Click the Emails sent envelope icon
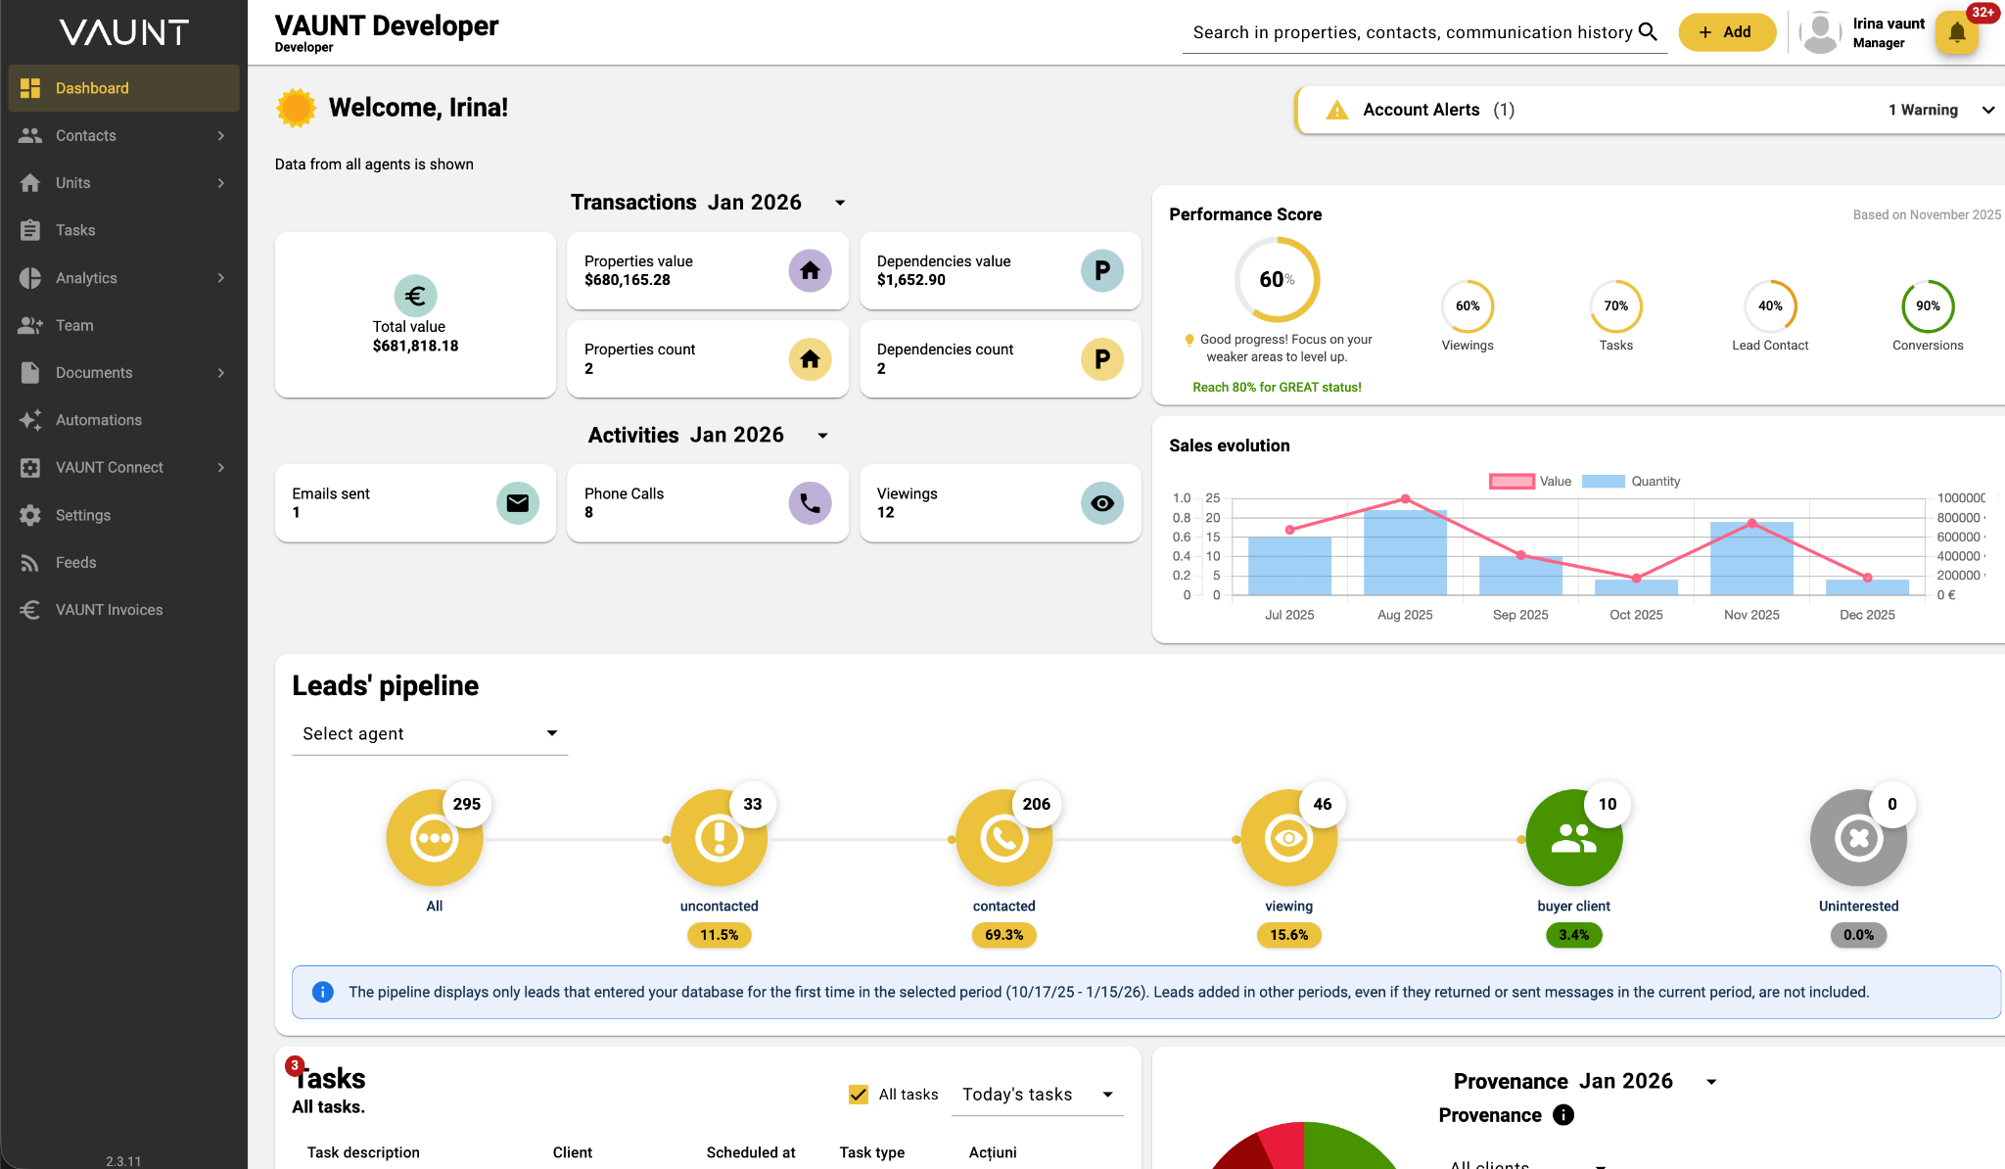Image resolution: width=2005 pixels, height=1169 pixels. point(517,503)
